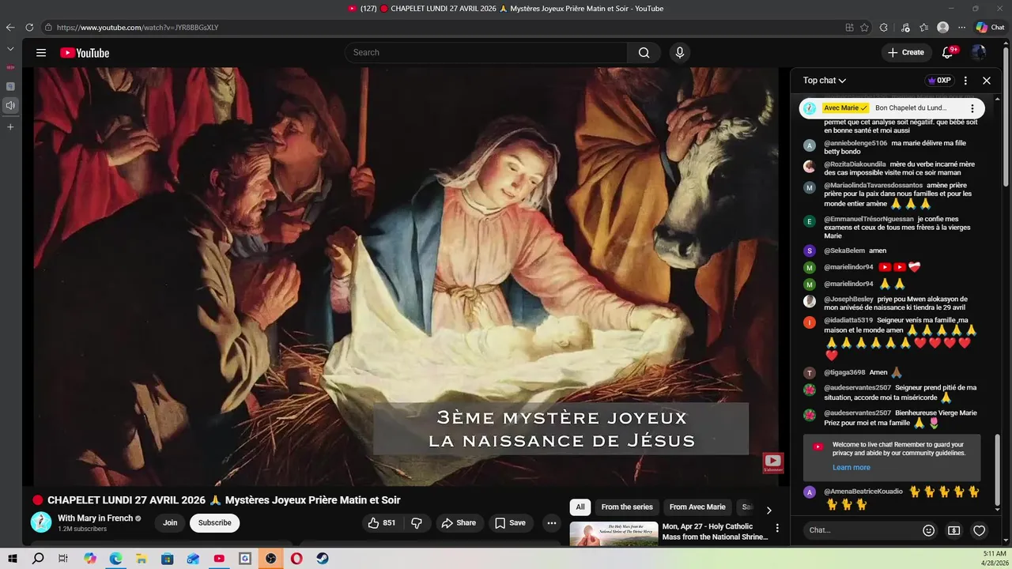Select the From the series chip
1012x569 pixels.
[x=627, y=507]
